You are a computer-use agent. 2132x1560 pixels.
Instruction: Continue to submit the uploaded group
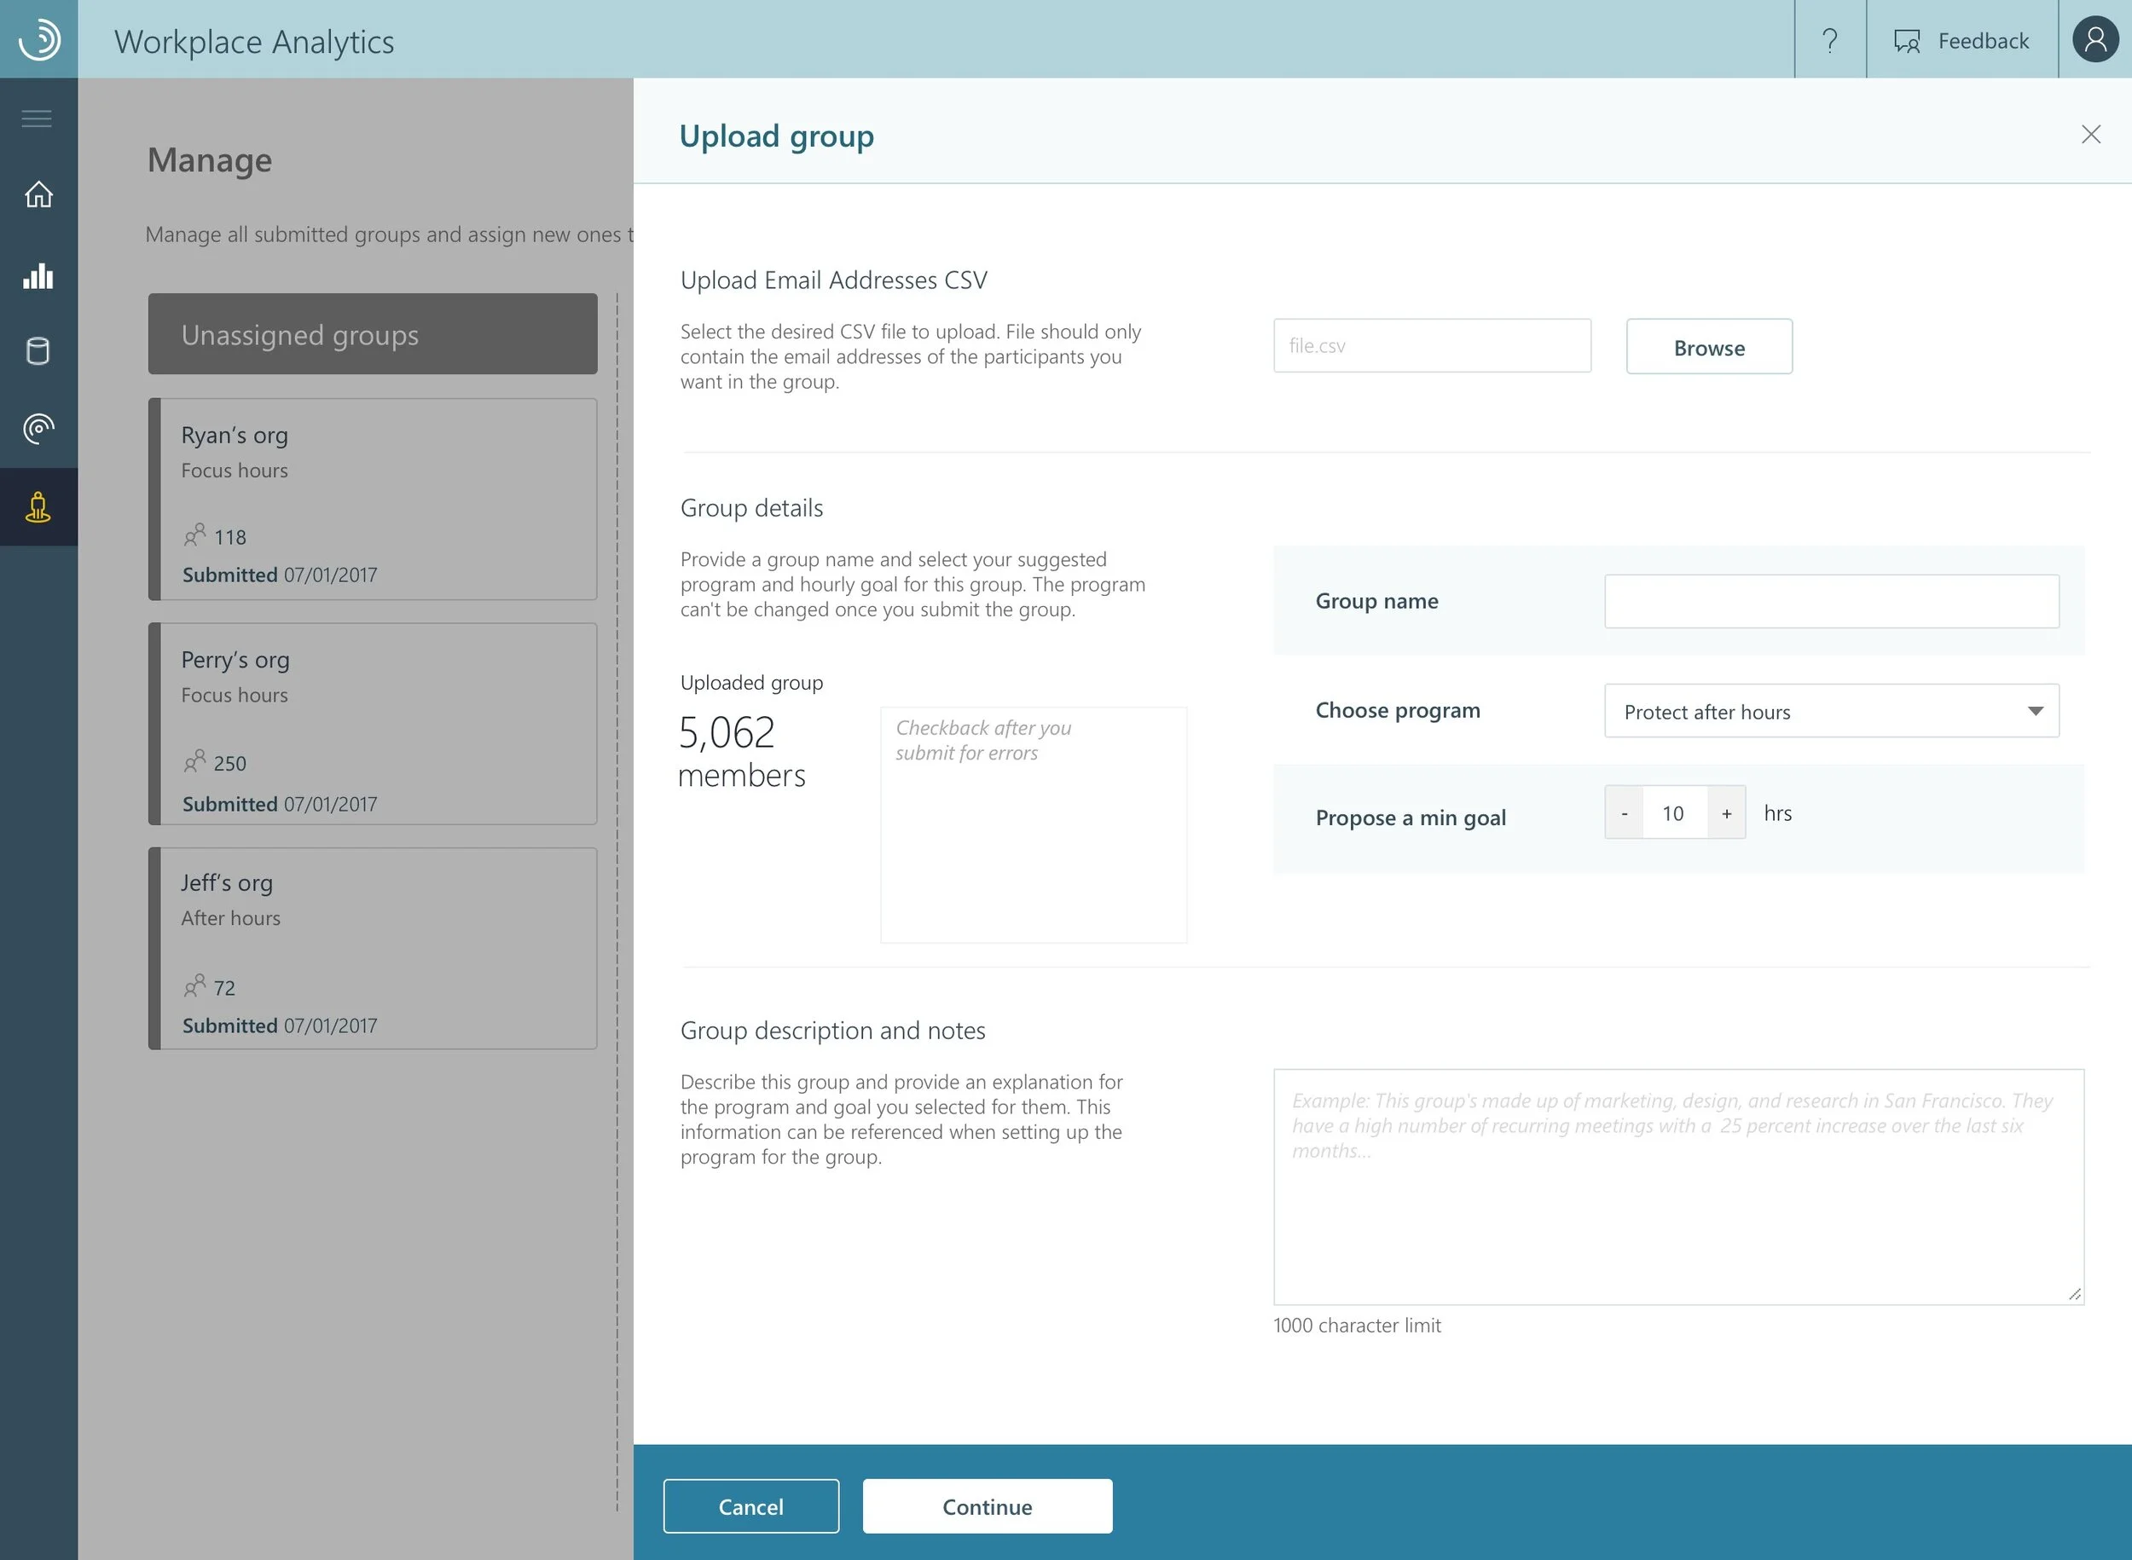pos(988,1506)
